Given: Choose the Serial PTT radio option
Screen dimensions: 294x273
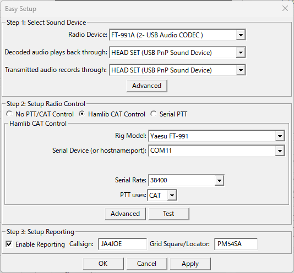Looking at the screenshot, I should 153,114.
